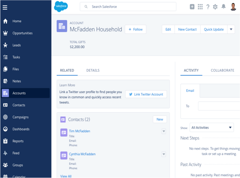This screenshot has height=178, width=240.
Task: Expand more account actions dropdown arrow
Action: click(x=231, y=29)
